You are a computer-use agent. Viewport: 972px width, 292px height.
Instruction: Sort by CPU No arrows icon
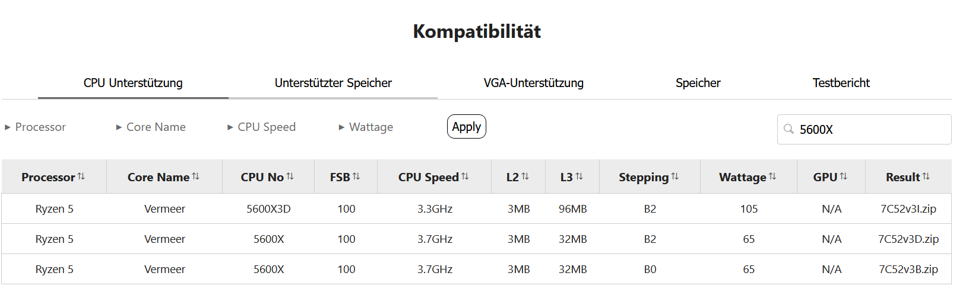[x=290, y=177]
